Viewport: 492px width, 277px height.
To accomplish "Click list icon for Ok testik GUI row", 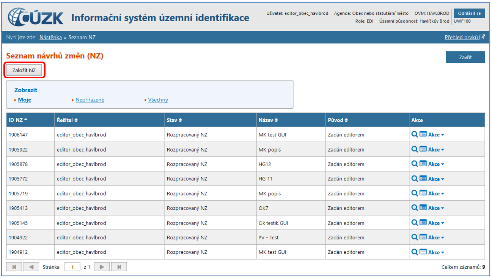I will (x=423, y=223).
